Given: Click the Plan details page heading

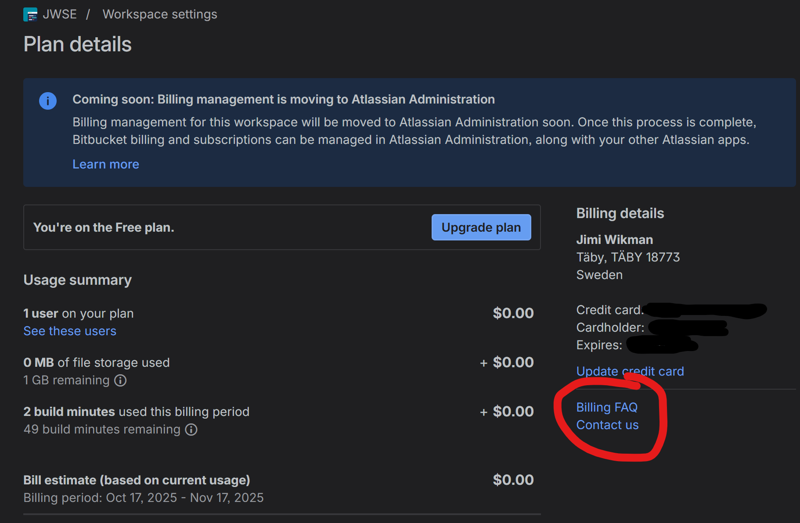Looking at the screenshot, I should coord(78,44).
